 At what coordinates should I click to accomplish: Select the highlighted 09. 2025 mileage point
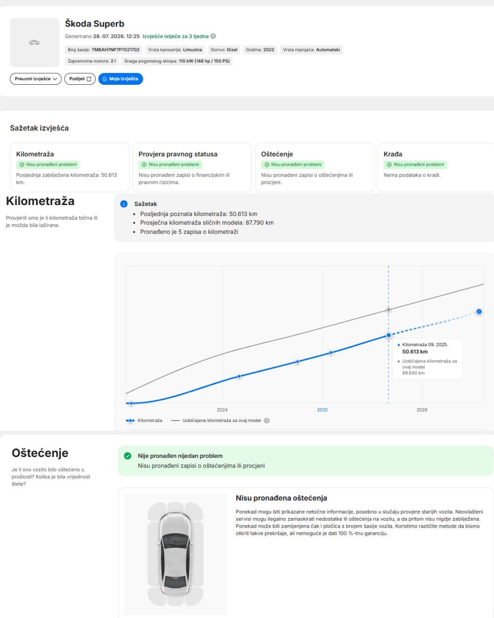(388, 335)
